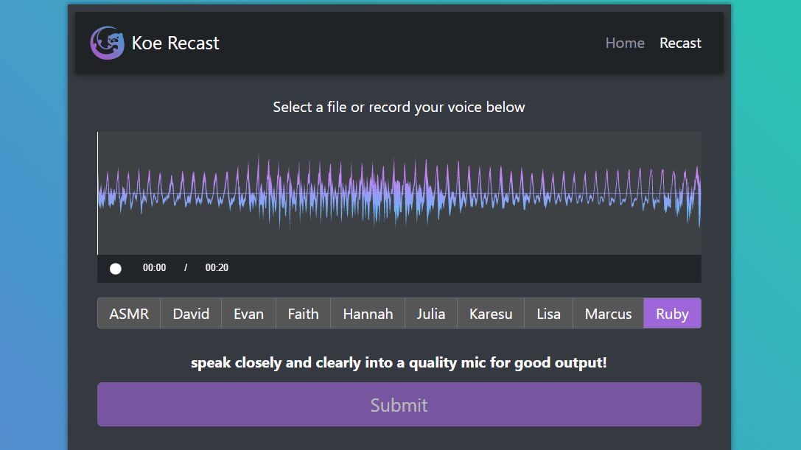The width and height of the screenshot is (801, 450).
Task: Click the waveform seek position at its start
Action: pyautogui.click(x=99, y=191)
